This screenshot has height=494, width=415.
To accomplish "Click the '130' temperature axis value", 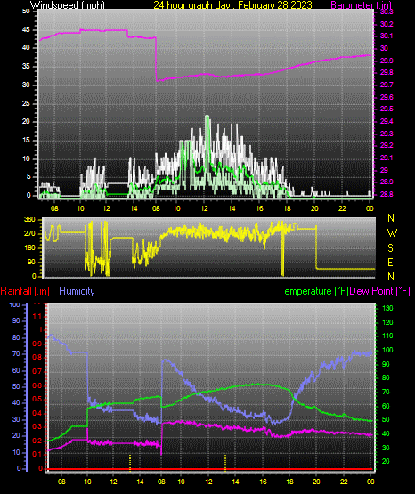I will [387, 308].
